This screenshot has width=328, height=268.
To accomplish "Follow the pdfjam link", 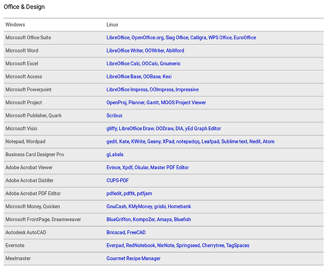I will 144,194.
